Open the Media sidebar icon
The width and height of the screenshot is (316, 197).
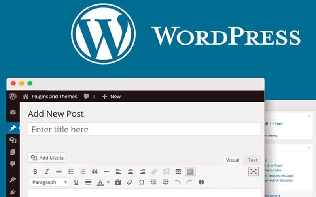click(x=13, y=140)
